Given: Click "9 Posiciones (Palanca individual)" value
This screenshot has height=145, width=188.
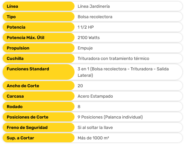Looking at the screenshot, I should tap(110, 117).
